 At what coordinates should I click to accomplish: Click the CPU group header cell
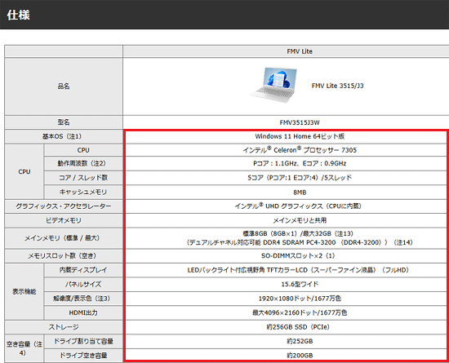pyautogui.click(x=24, y=171)
